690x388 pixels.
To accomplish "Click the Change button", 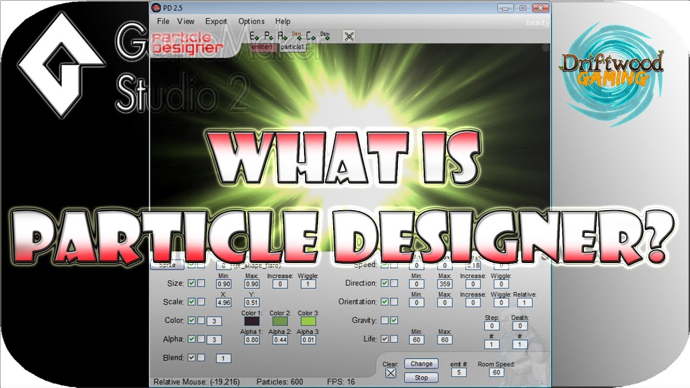I will 422,364.
